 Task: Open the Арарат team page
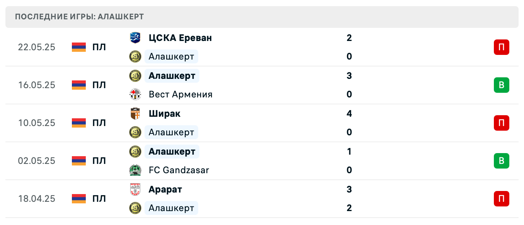(x=165, y=189)
